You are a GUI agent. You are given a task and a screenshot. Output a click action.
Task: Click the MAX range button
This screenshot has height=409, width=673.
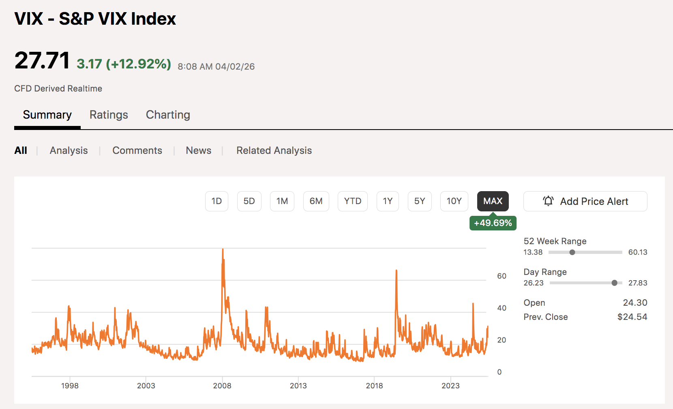493,201
